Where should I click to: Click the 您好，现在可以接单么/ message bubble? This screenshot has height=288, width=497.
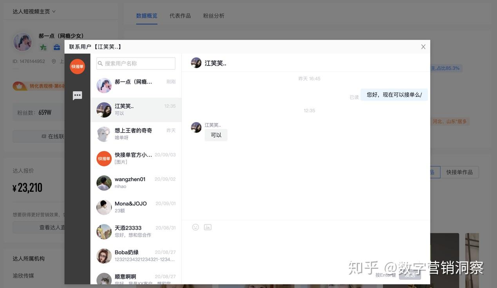394,95
